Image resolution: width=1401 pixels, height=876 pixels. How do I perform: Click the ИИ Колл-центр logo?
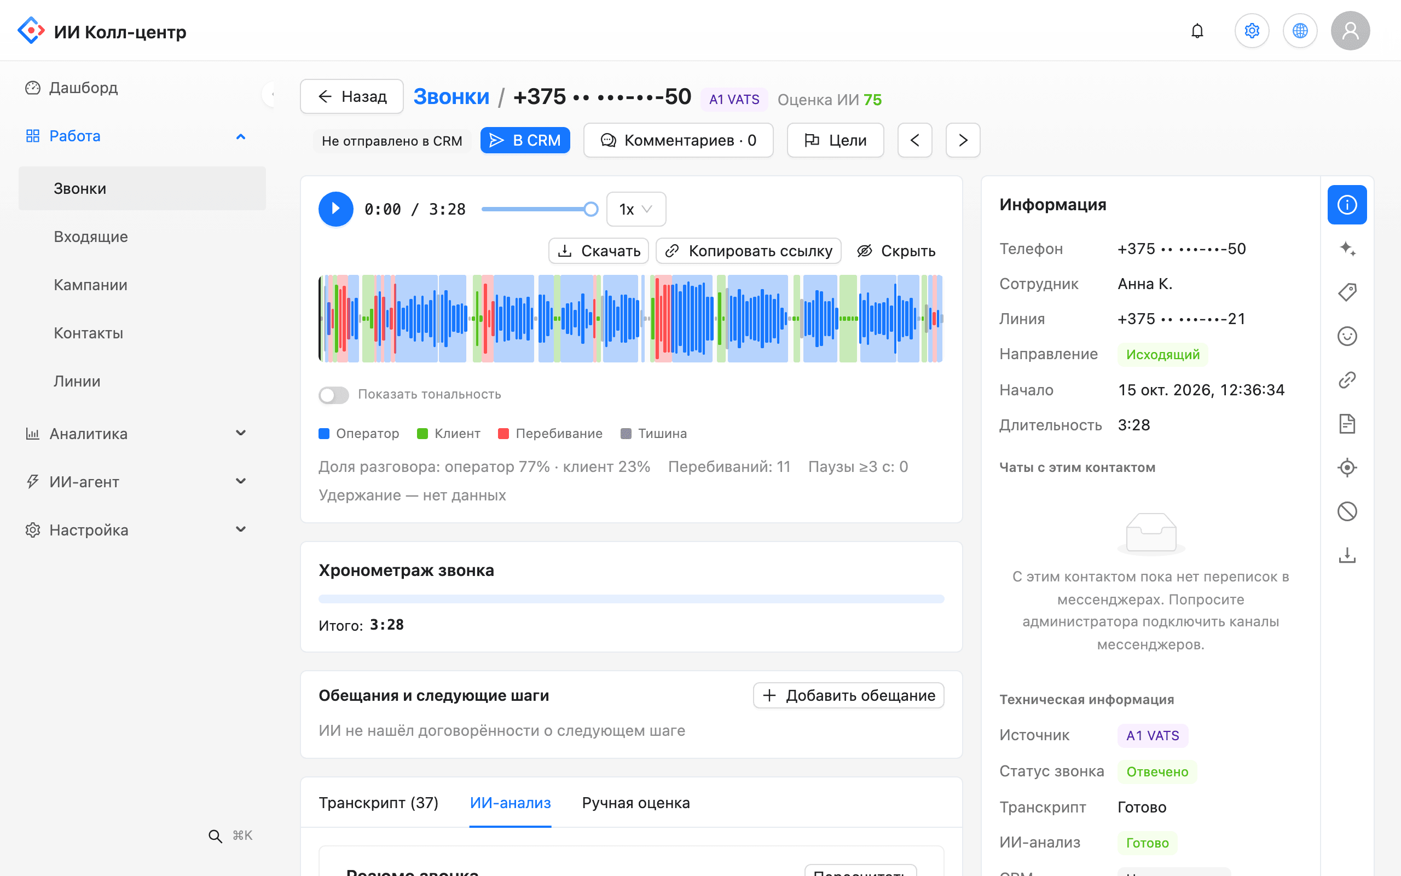pyautogui.click(x=102, y=31)
